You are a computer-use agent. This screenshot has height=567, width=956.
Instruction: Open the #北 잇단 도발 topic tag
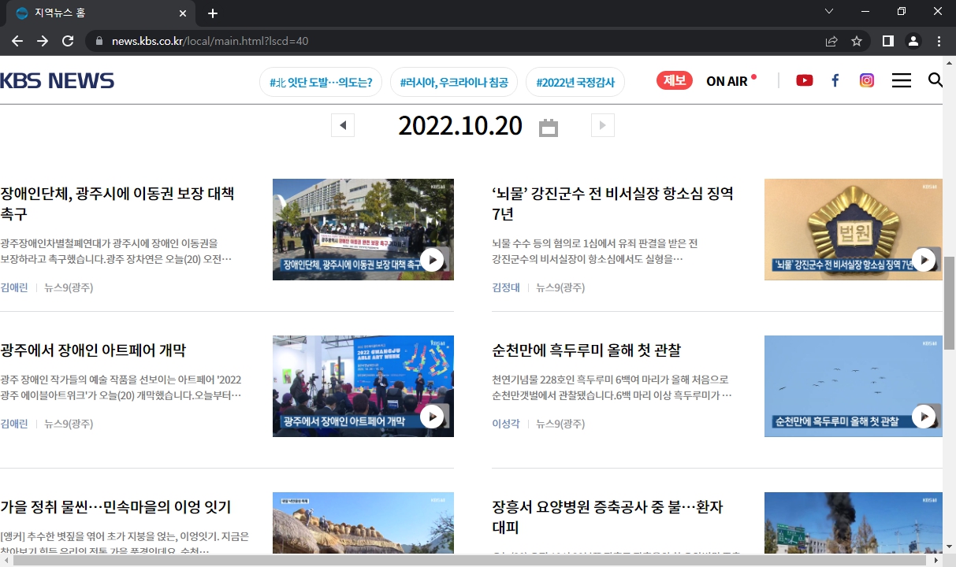[x=321, y=82]
